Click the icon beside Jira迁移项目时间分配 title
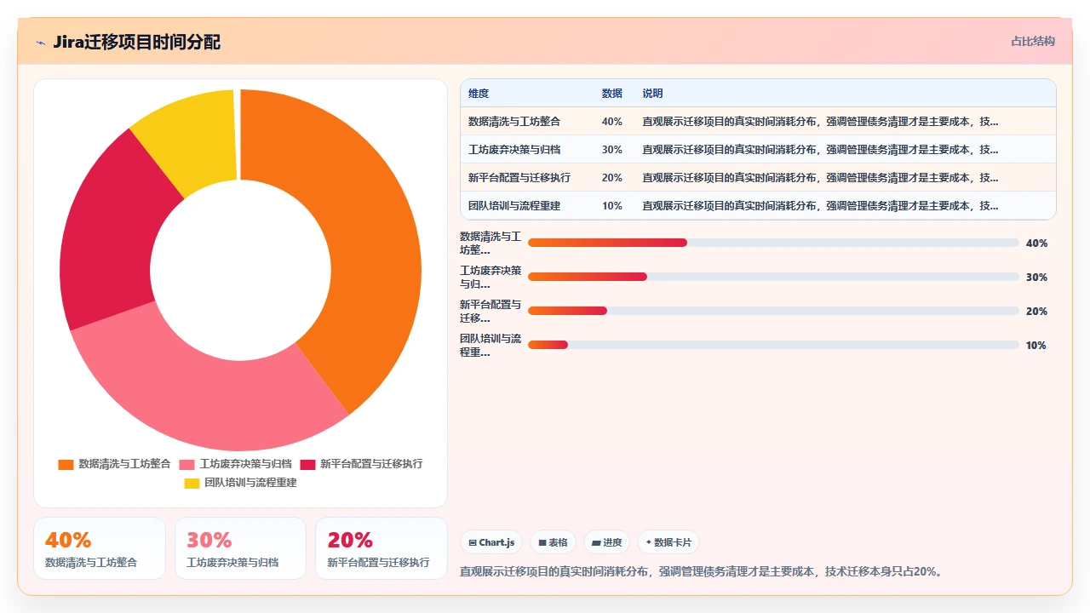 click(40, 43)
